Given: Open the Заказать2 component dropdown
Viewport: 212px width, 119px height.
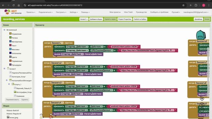Looking at the screenshot, I should click(x=57, y=63).
